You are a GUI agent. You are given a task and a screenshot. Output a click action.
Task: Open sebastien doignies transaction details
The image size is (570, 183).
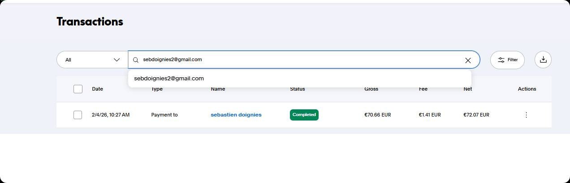point(236,115)
